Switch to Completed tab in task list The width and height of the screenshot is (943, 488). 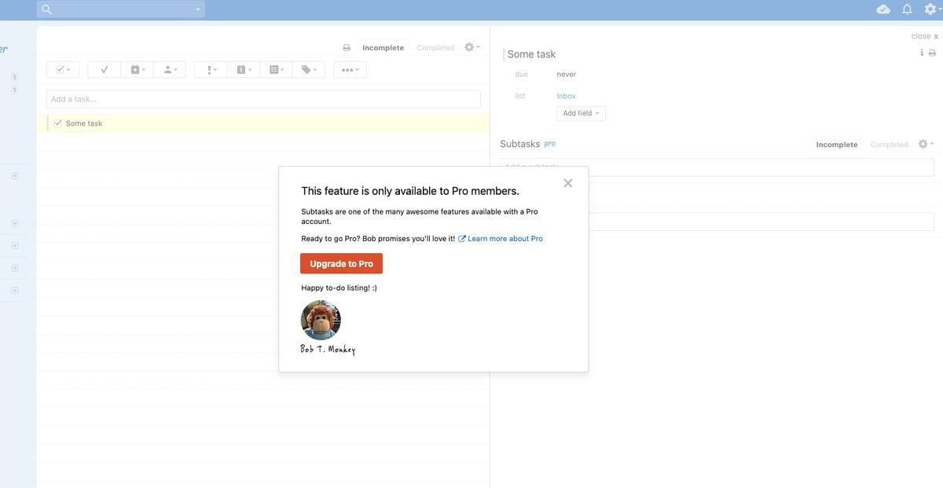click(x=435, y=48)
